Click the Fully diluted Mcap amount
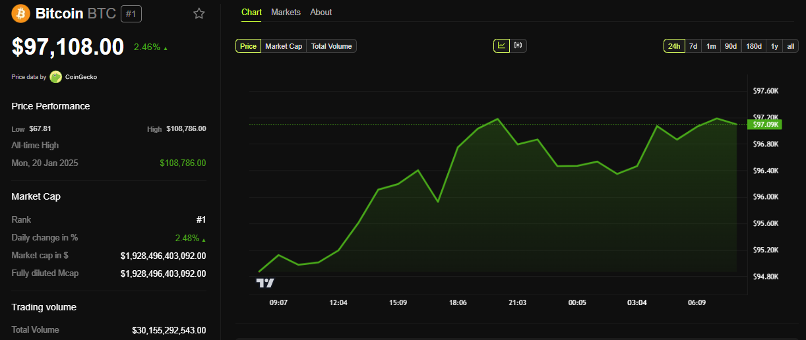Screen dimensions: 806x340 point(163,273)
